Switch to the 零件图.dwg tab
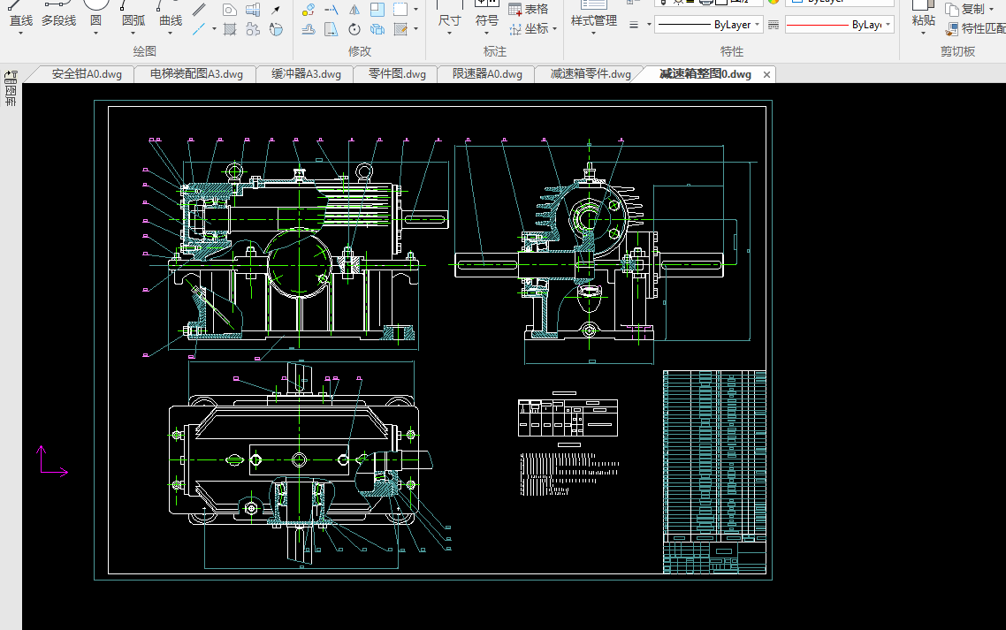 tap(397, 74)
